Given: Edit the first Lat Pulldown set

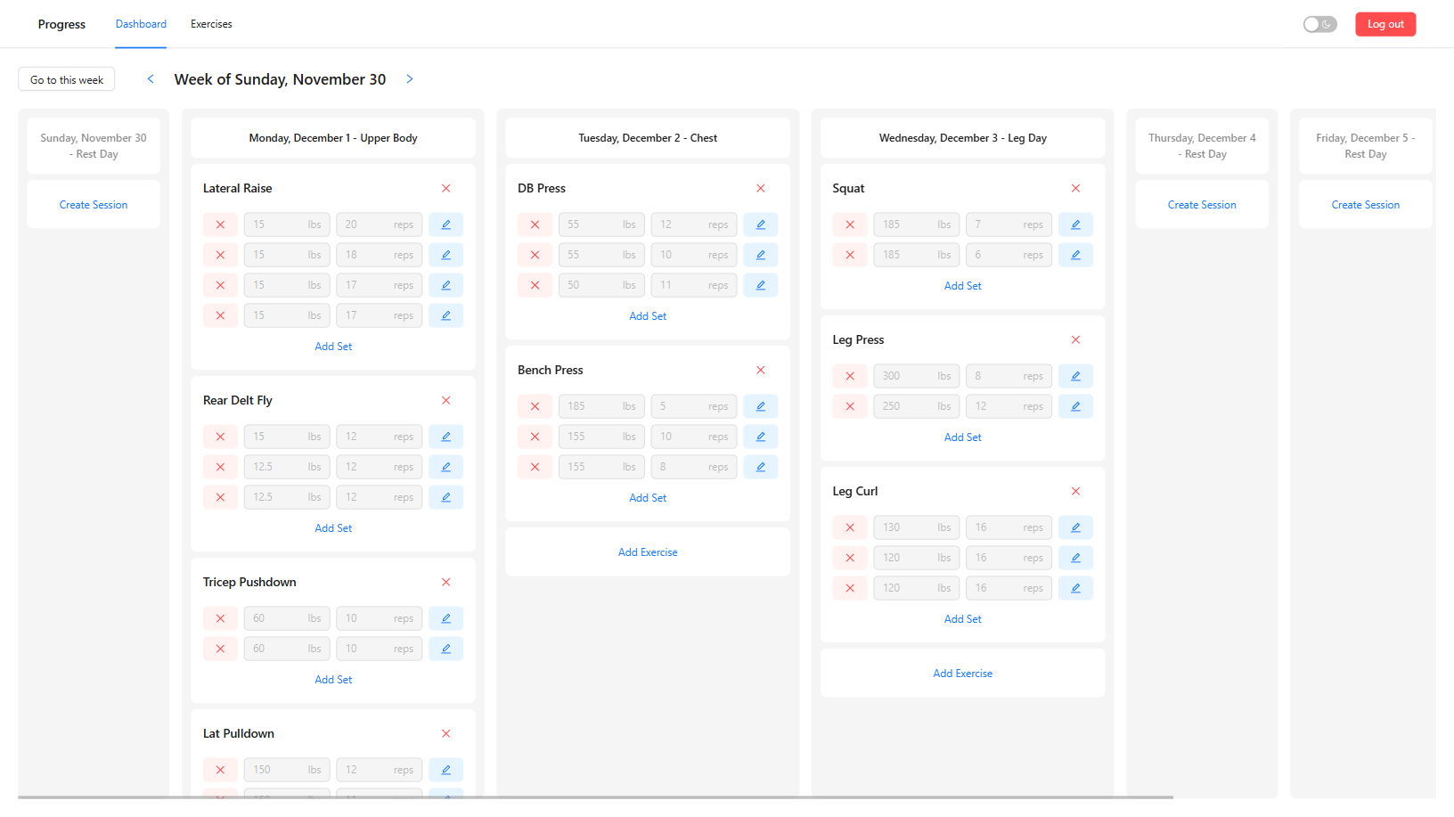Looking at the screenshot, I should click(x=445, y=770).
